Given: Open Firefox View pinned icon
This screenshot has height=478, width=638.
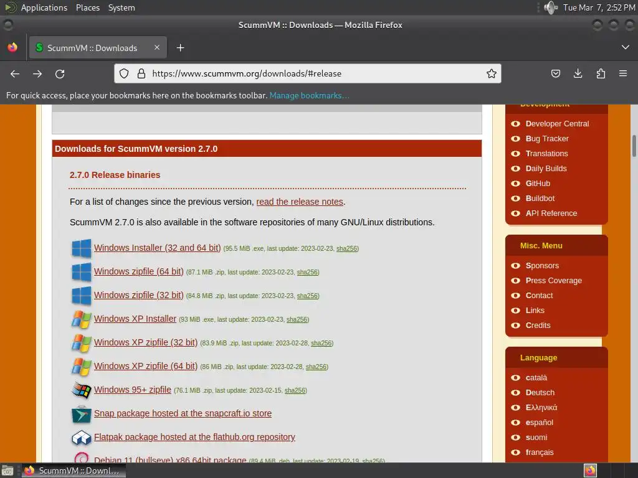Looking at the screenshot, I should (12, 47).
